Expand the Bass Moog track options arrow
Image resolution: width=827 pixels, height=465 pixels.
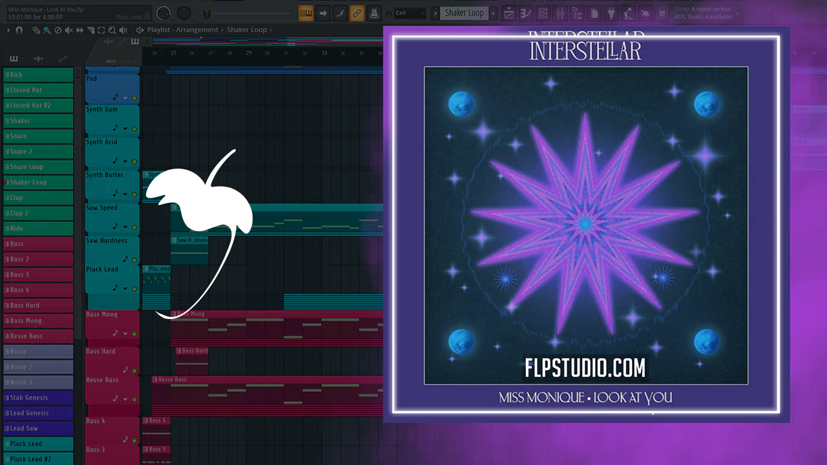[125, 335]
